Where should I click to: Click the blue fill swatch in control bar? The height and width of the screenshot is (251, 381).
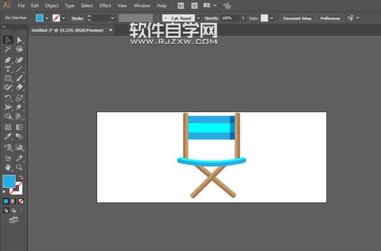[x=39, y=18]
